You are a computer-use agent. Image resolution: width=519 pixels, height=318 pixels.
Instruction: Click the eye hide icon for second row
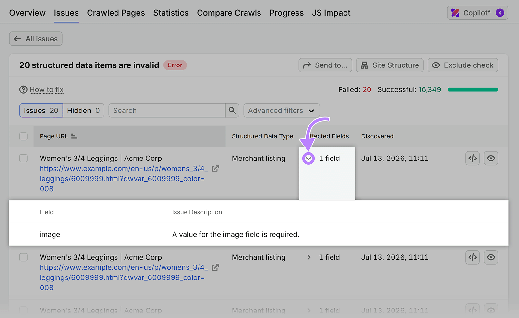coord(491,257)
